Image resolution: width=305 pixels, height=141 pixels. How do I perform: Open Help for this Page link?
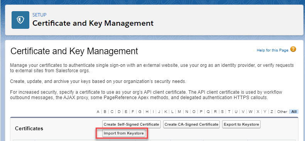coord(273,50)
